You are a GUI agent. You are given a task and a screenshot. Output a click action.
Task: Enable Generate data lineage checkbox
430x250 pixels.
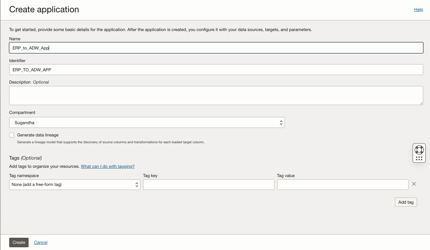pos(12,135)
